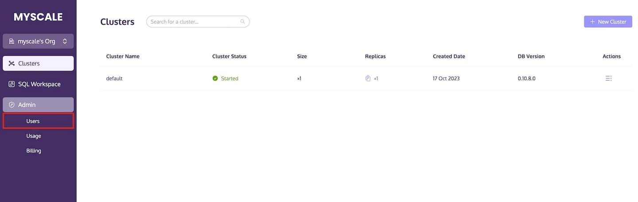This screenshot has width=638, height=202.
Task: Click the green Started status checkmark
Action: (x=215, y=78)
